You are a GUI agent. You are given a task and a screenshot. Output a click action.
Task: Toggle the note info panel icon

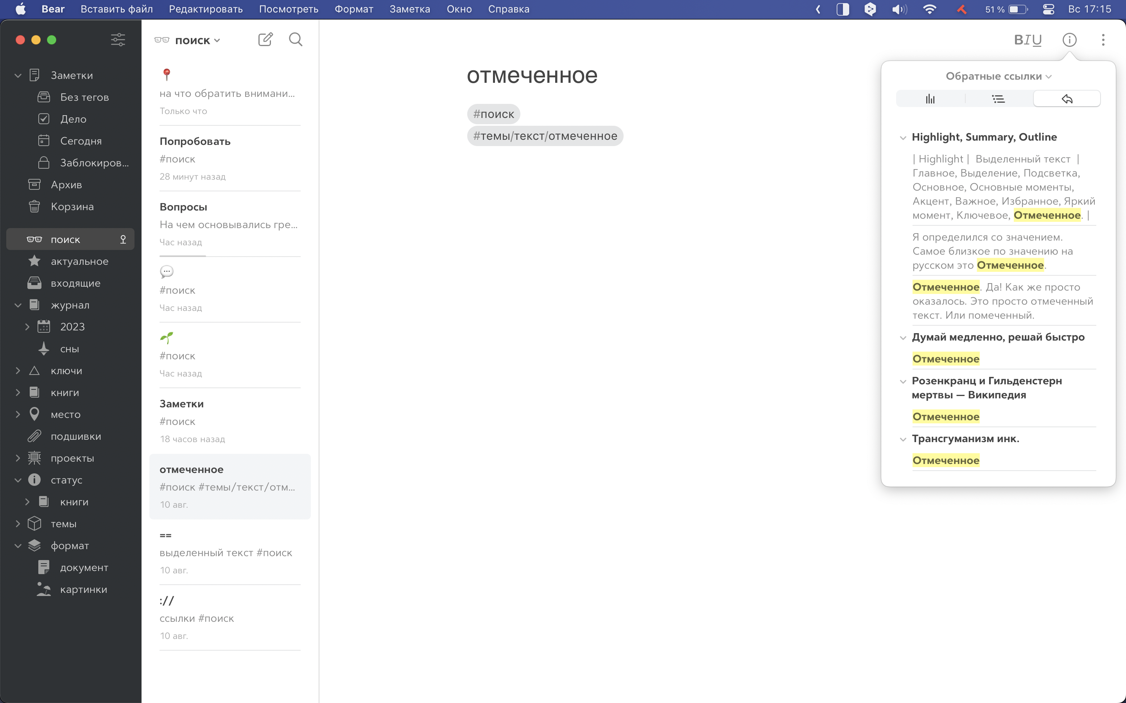[x=1069, y=40]
